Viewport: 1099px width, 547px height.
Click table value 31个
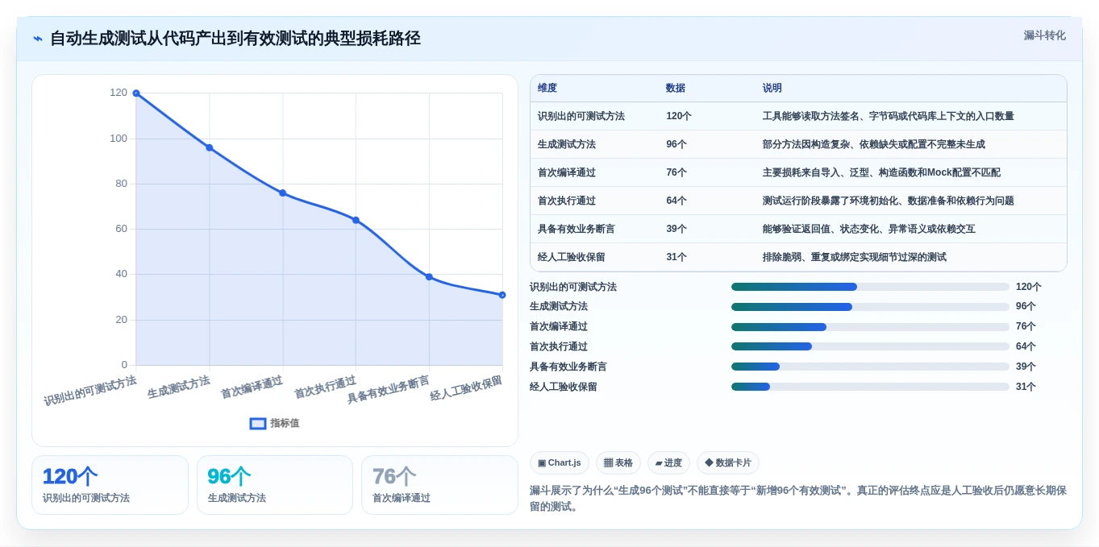(x=676, y=257)
